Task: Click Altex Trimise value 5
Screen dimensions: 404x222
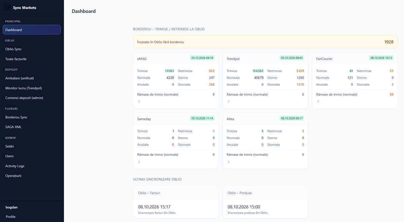Action: (x=263, y=131)
